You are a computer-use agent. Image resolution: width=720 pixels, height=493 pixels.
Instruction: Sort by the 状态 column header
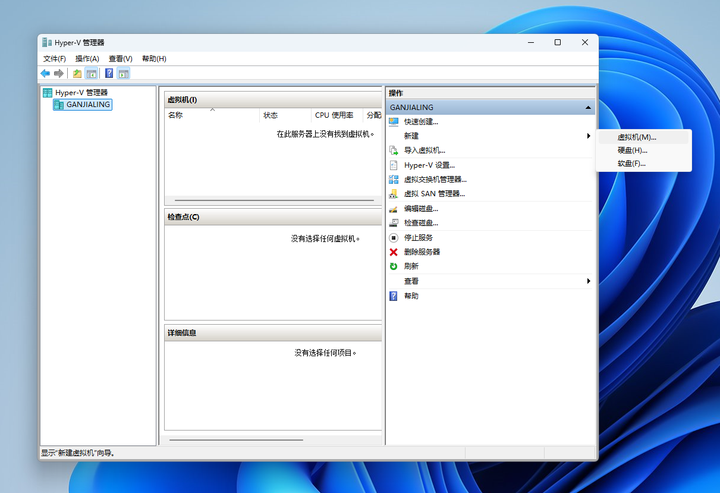pos(285,115)
